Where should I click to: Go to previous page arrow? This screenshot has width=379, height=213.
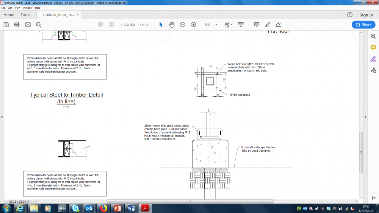100,25
